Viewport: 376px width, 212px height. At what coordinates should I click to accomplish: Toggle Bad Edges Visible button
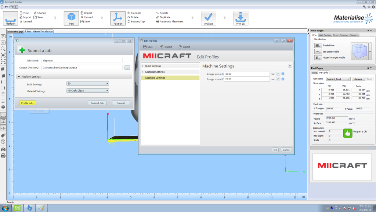coord(318,52)
